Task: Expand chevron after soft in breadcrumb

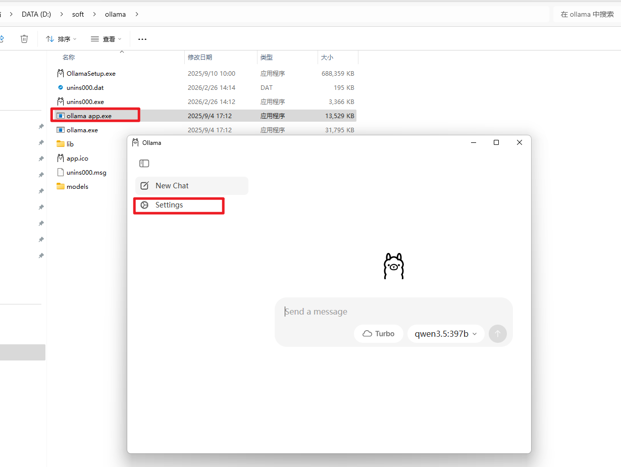Action: 95,14
